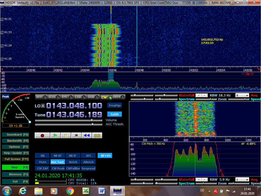Open Help / Update [F1]

point(16,153)
